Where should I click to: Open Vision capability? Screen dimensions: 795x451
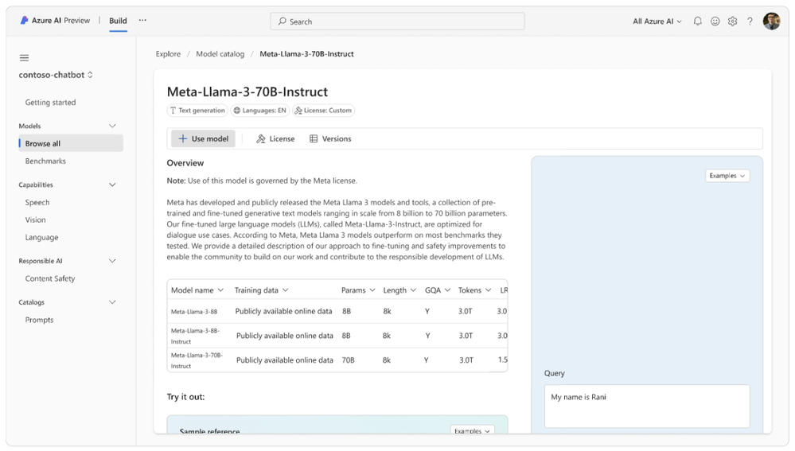pos(36,220)
